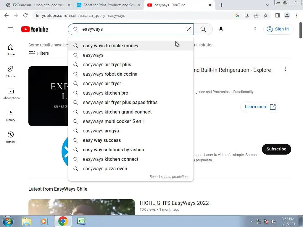The height and width of the screenshot is (227, 303).
Task: Select suggestion easyways robot de cocina
Action: pyautogui.click(x=131, y=74)
